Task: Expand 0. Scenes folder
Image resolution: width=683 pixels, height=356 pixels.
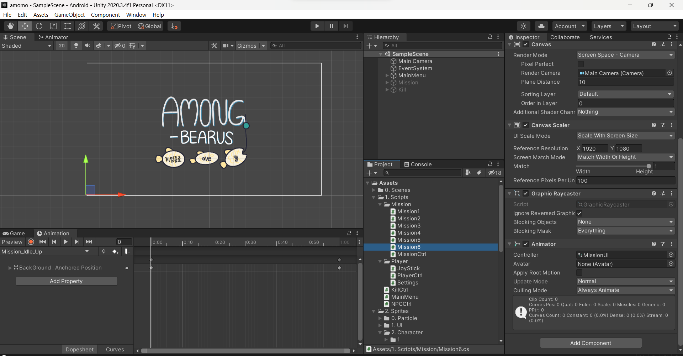Action: pyautogui.click(x=374, y=190)
